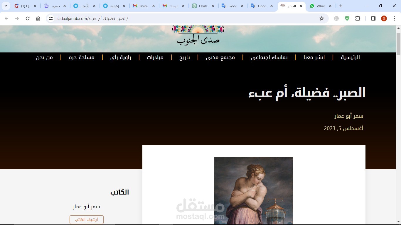Close the Gmail "الرسائل" tab
Image resolution: width=401 pixels, height=225 pixels.
point(183,6)
